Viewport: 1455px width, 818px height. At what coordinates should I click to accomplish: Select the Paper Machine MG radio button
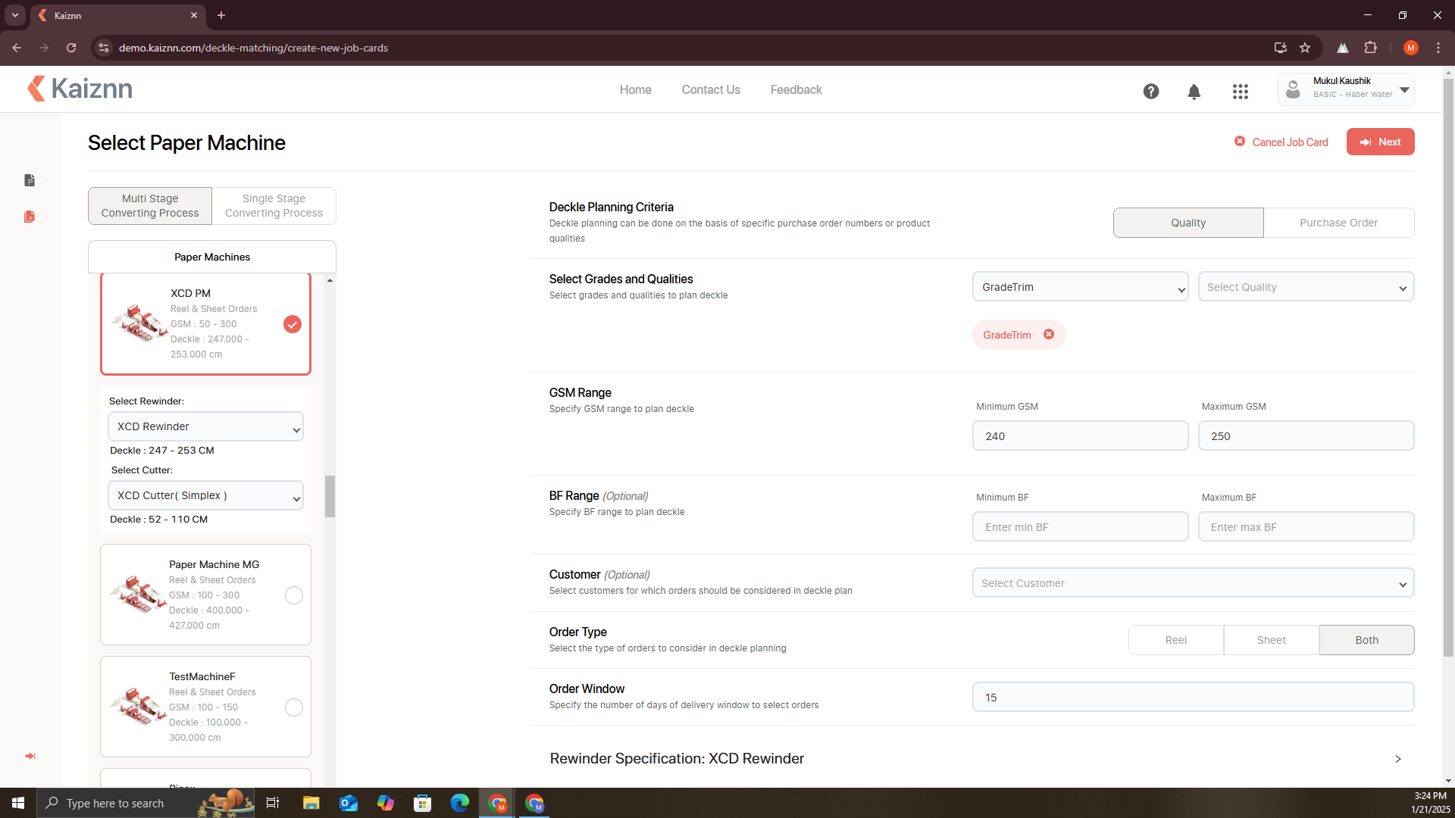[x=293, y=595]
